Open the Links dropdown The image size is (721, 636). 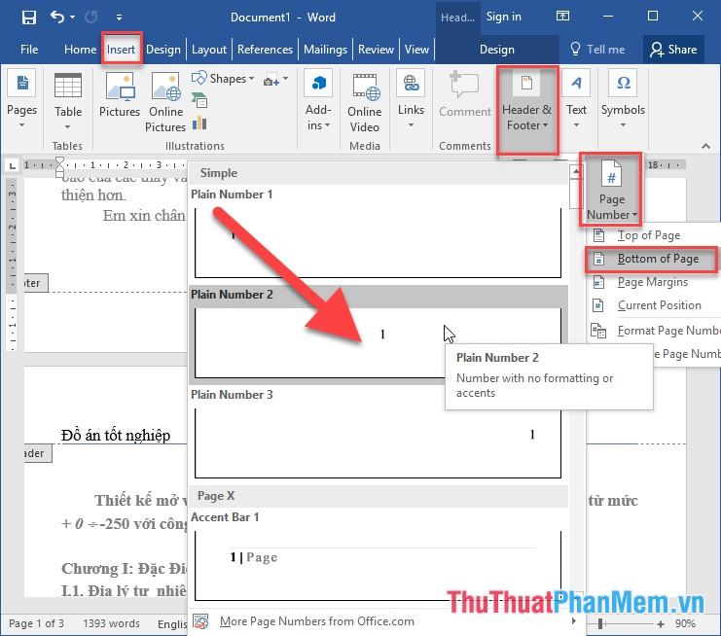411,100
